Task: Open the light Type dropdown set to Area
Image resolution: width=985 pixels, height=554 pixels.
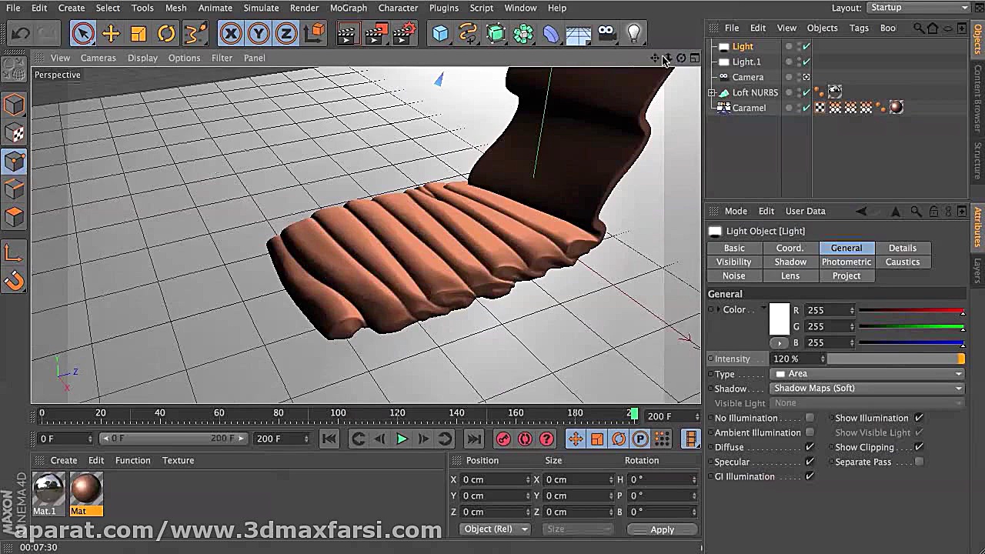Action: point(866,373)
